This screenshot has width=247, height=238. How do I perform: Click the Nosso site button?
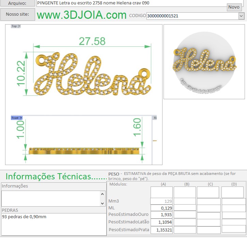[x=18, y=15]
